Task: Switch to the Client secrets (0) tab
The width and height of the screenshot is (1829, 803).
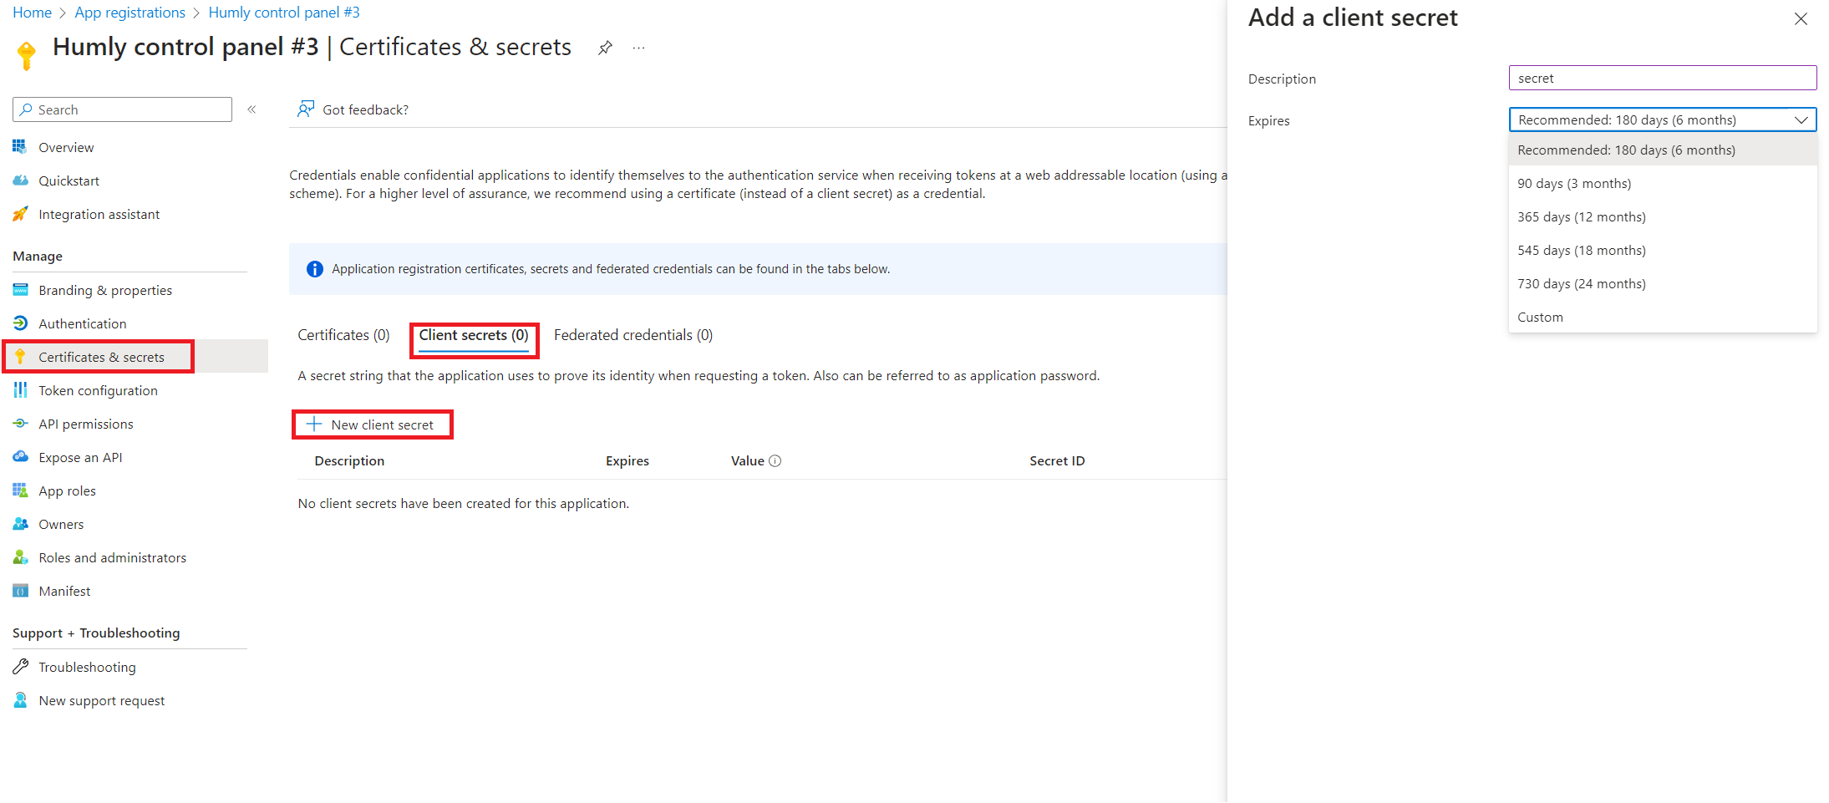Action: pyautogui.click(x=474, y=335)
